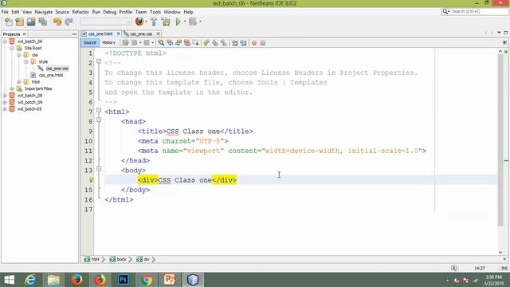Viewport: 510px width, 287px height.
Task: Click the Clean and Build icon
Action: click(x=166, y=22)
